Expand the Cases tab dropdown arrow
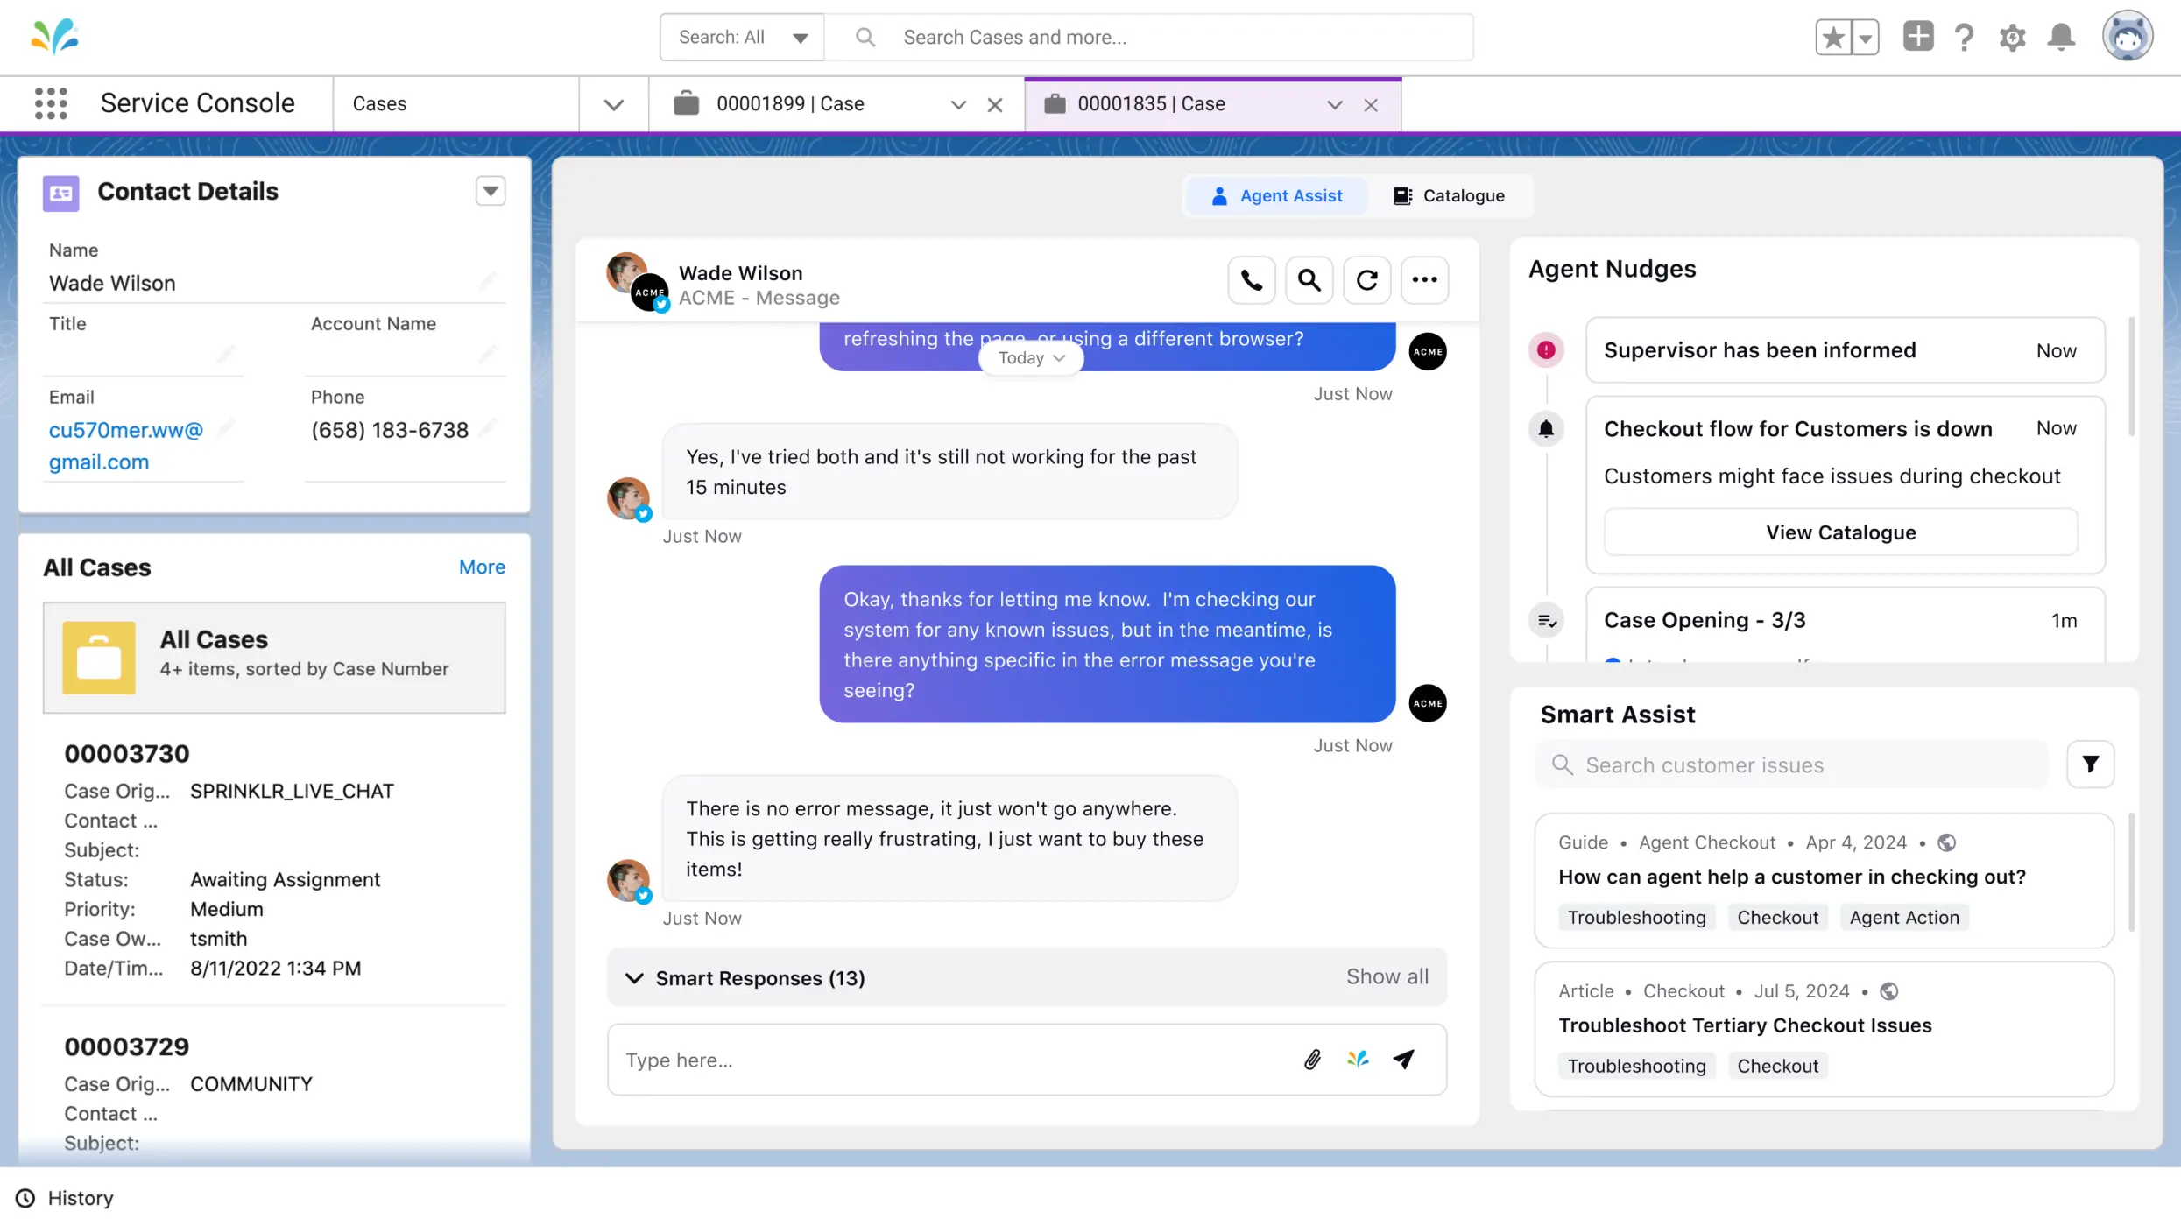Image resolution: width=2181 pixels, height=1226 pixels. coord(611,103)
